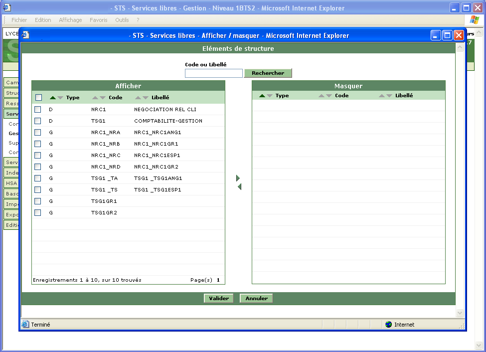486x352 pixels.
Task: Click the TSG1 _TSG1ESP1 label
Action: pos(158,189)
